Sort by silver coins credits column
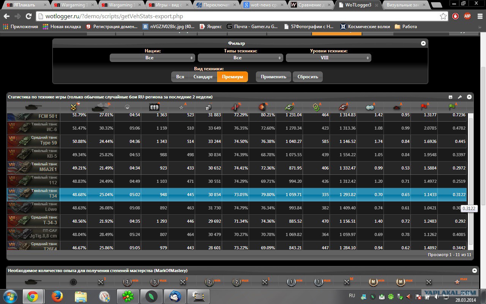 point(208,107)
